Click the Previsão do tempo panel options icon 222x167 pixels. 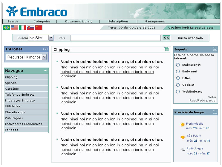[x=215, y=112]
